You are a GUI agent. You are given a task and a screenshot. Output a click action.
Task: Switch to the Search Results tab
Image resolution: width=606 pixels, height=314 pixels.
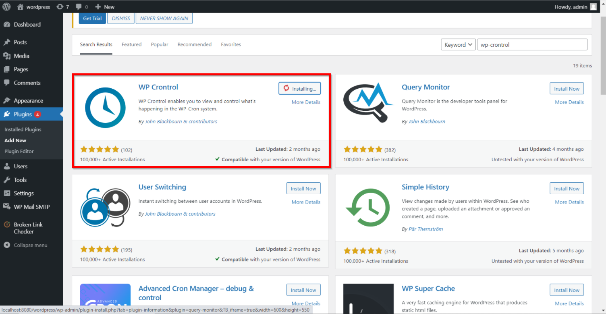[96, 45]
